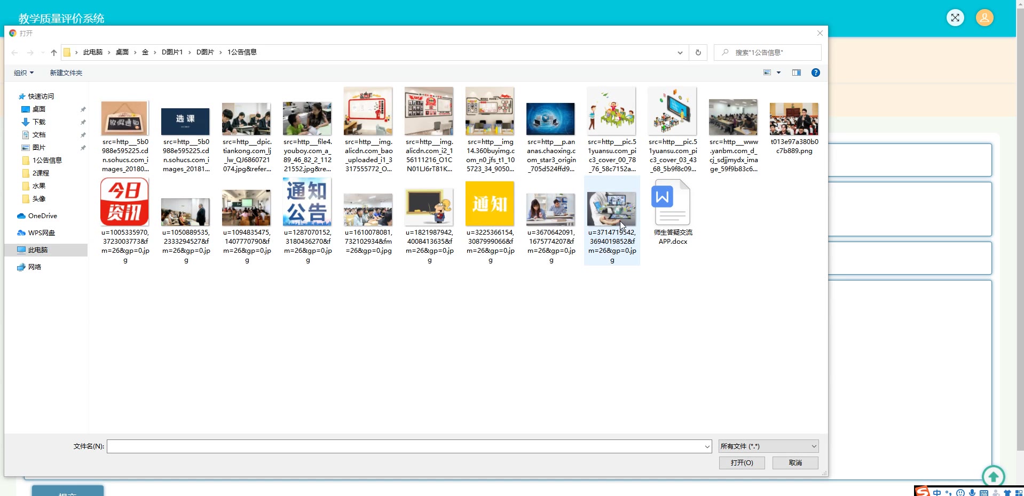The image size is (1024, 496).
Task: Click the refresh button beside address bar
Action: (x=698, y=52)
